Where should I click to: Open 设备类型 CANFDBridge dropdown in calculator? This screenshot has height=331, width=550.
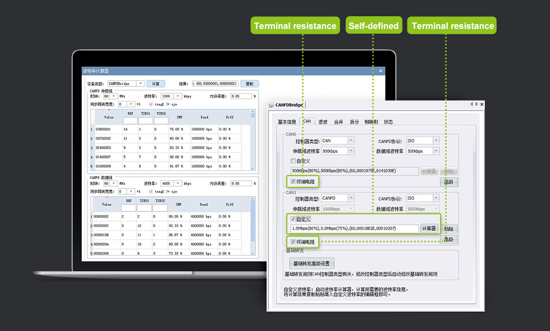click(x=140, y=84)
